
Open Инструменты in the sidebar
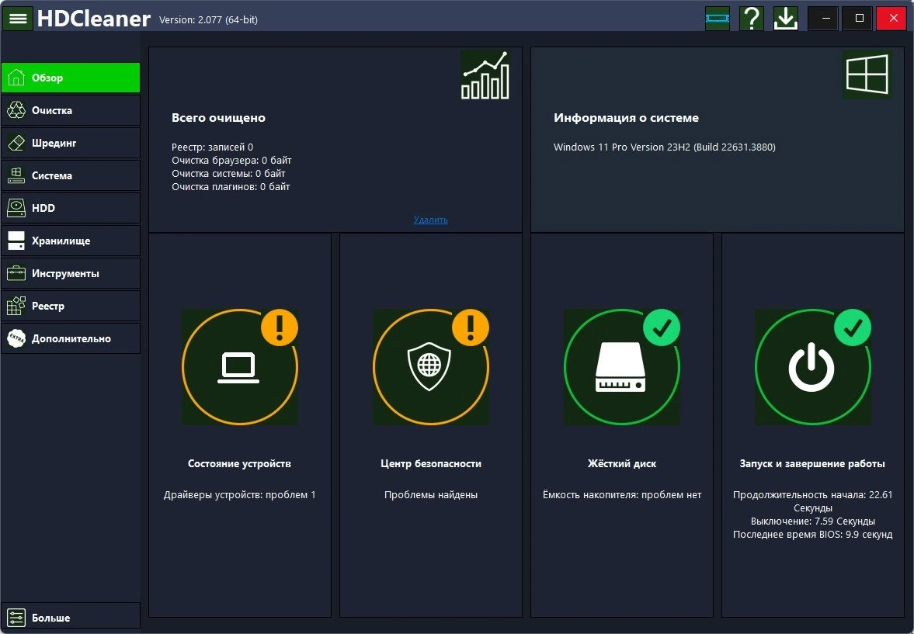71,273
